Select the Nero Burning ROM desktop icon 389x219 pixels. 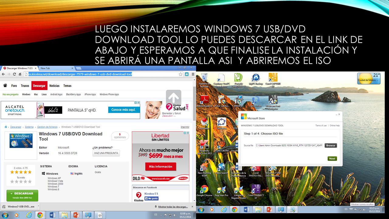(x=205, y=170)
